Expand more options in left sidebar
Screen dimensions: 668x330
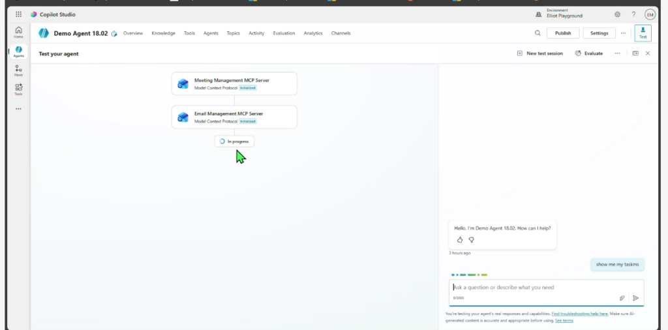(18, 108)
